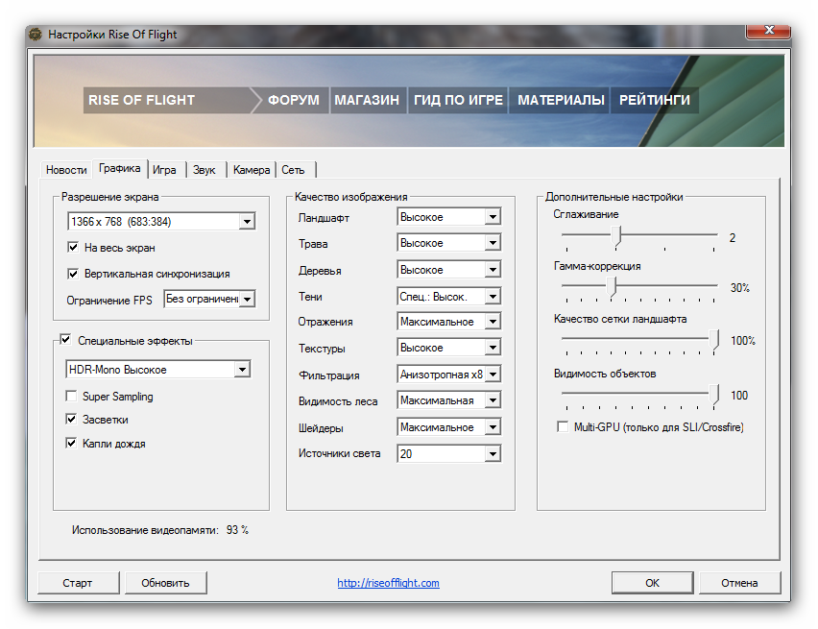Open the МАГАЗИН banner link
The width and height of the screenshot is (818, 629).
click(x=367, y=100)
